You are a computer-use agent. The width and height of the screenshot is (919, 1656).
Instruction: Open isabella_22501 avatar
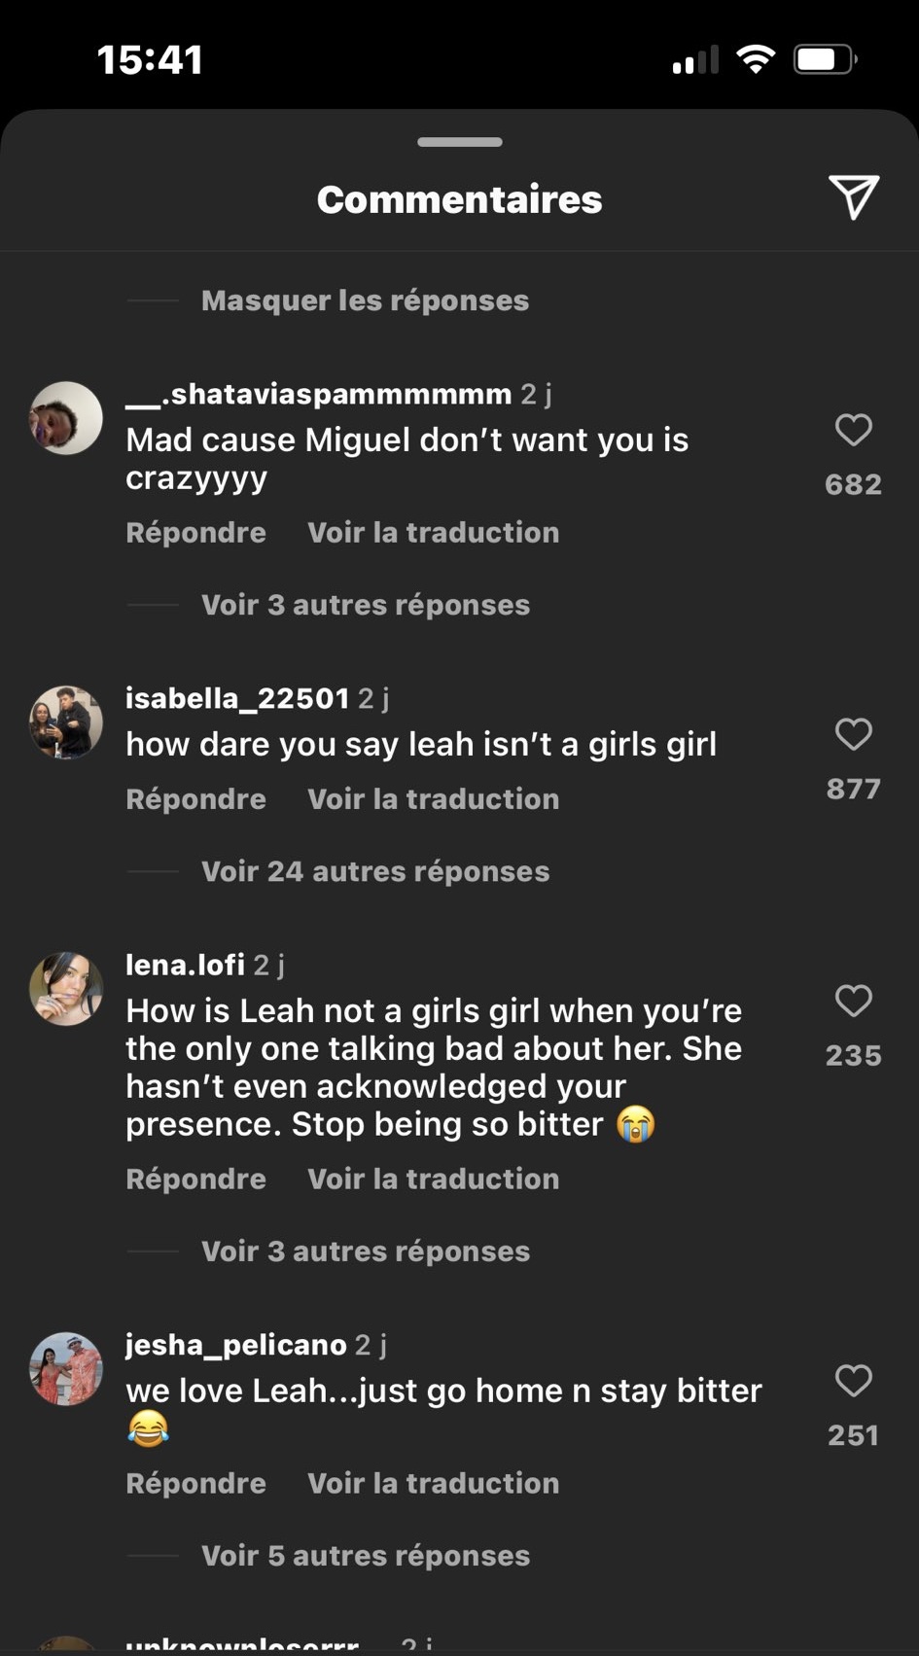(66, 722)
